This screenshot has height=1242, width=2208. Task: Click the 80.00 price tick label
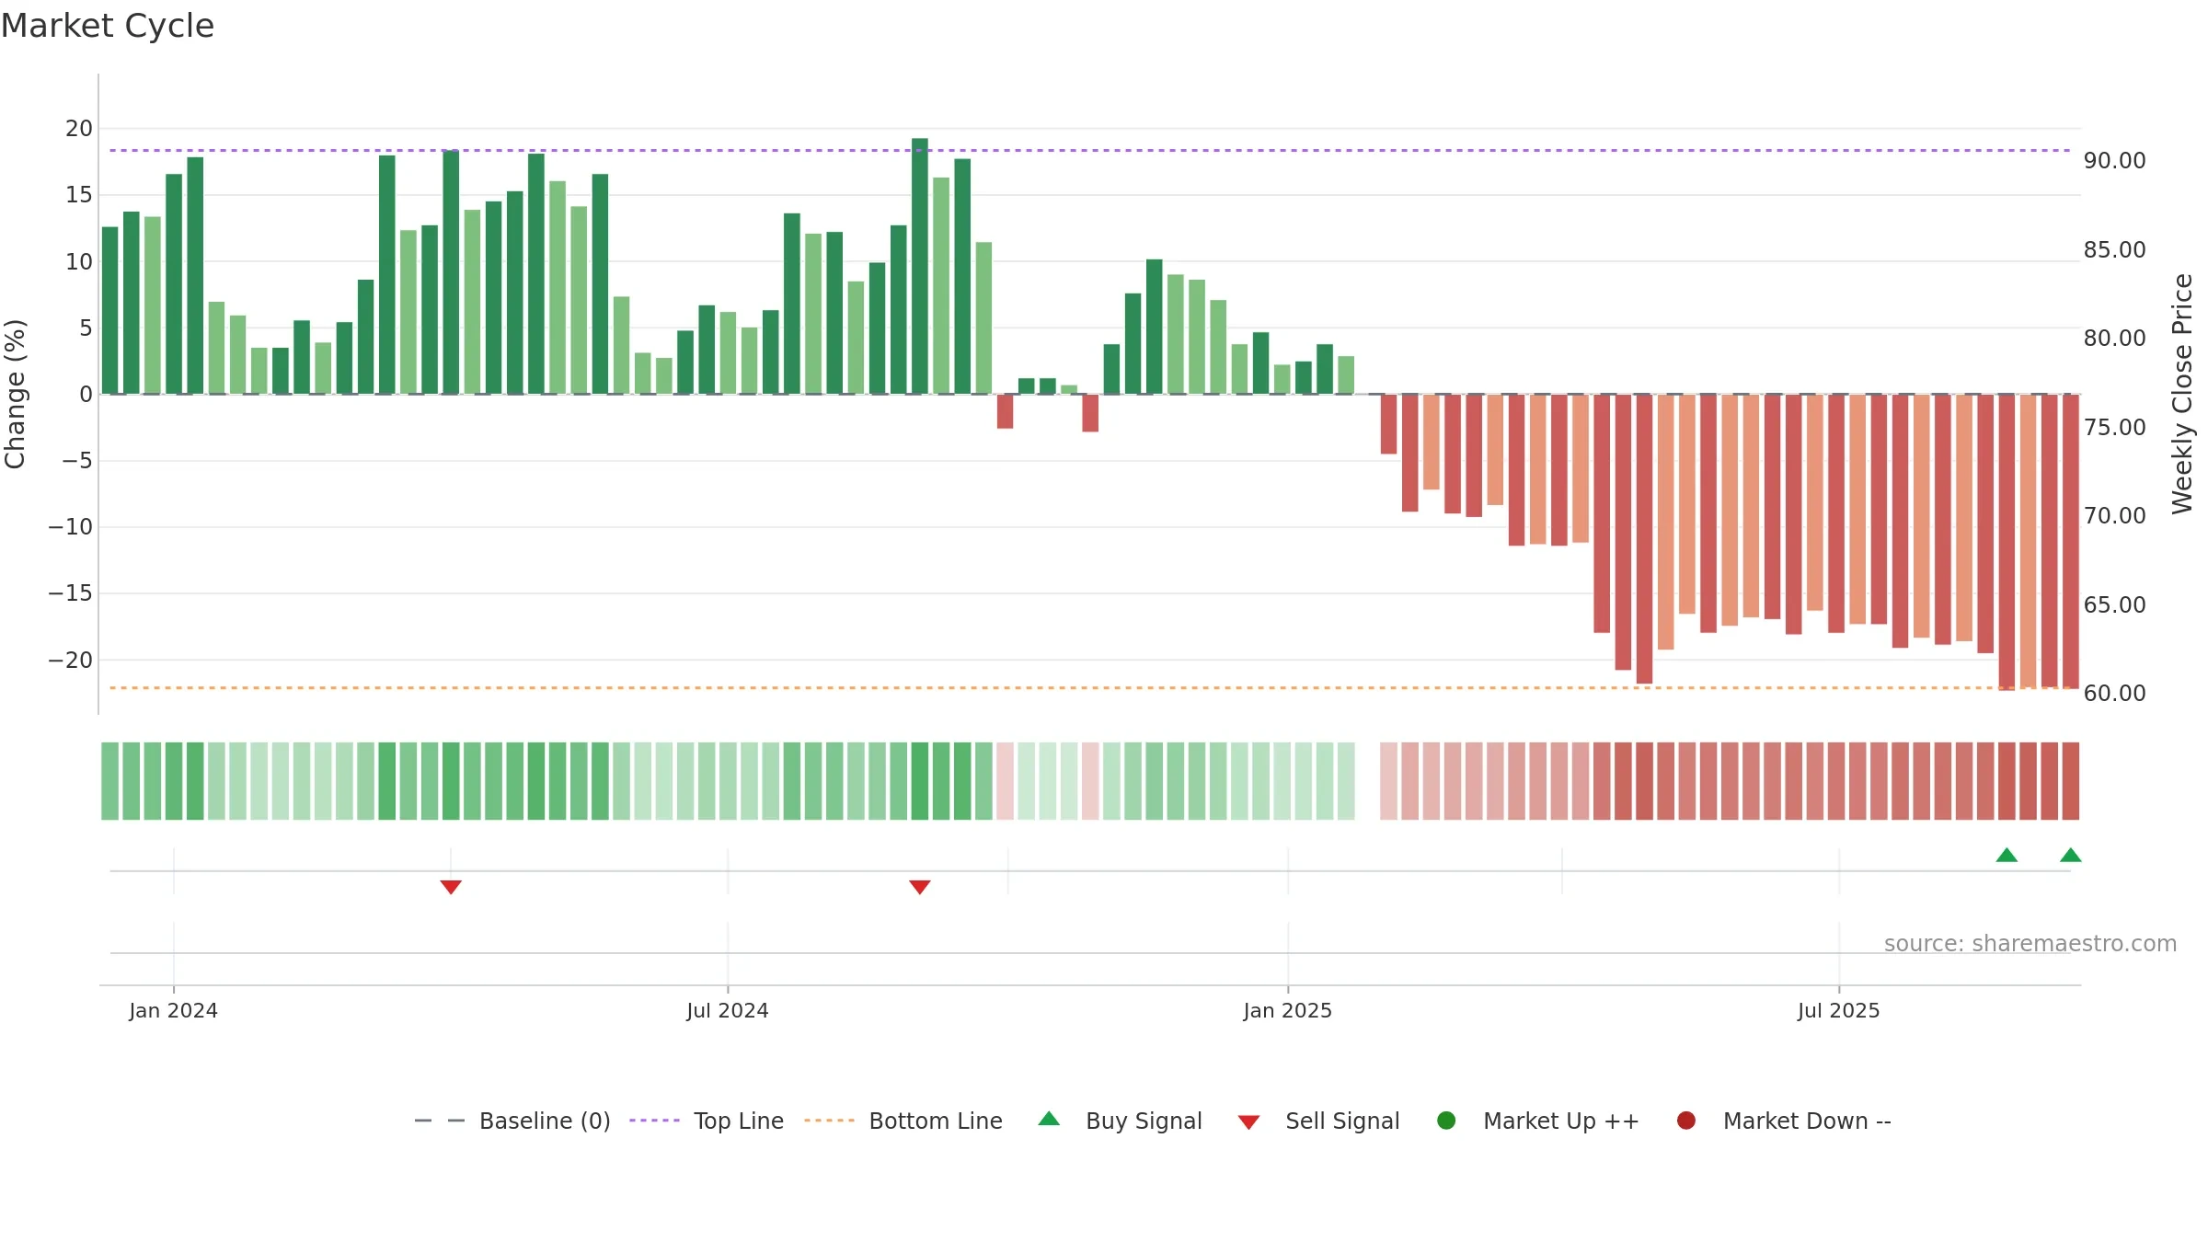pyautogui.click(x=2114, y=339)
